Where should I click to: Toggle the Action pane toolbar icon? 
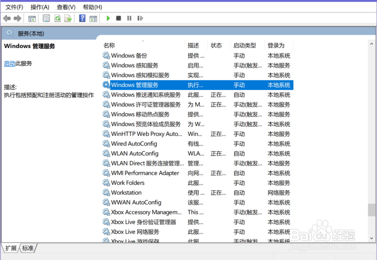pos(93,18)
